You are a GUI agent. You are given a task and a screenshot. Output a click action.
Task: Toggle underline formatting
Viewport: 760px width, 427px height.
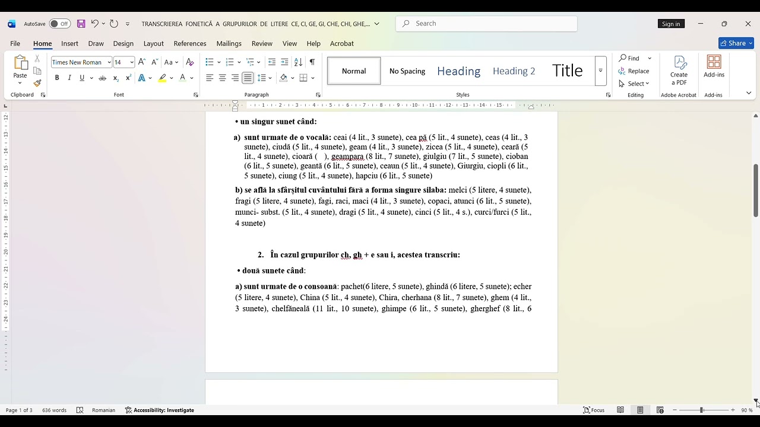point(82,78)
